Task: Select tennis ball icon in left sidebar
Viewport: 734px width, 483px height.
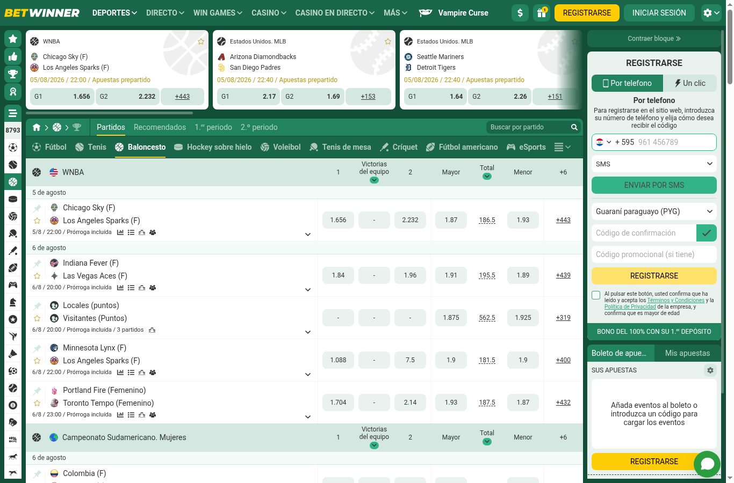Action: tap(13, 165)
